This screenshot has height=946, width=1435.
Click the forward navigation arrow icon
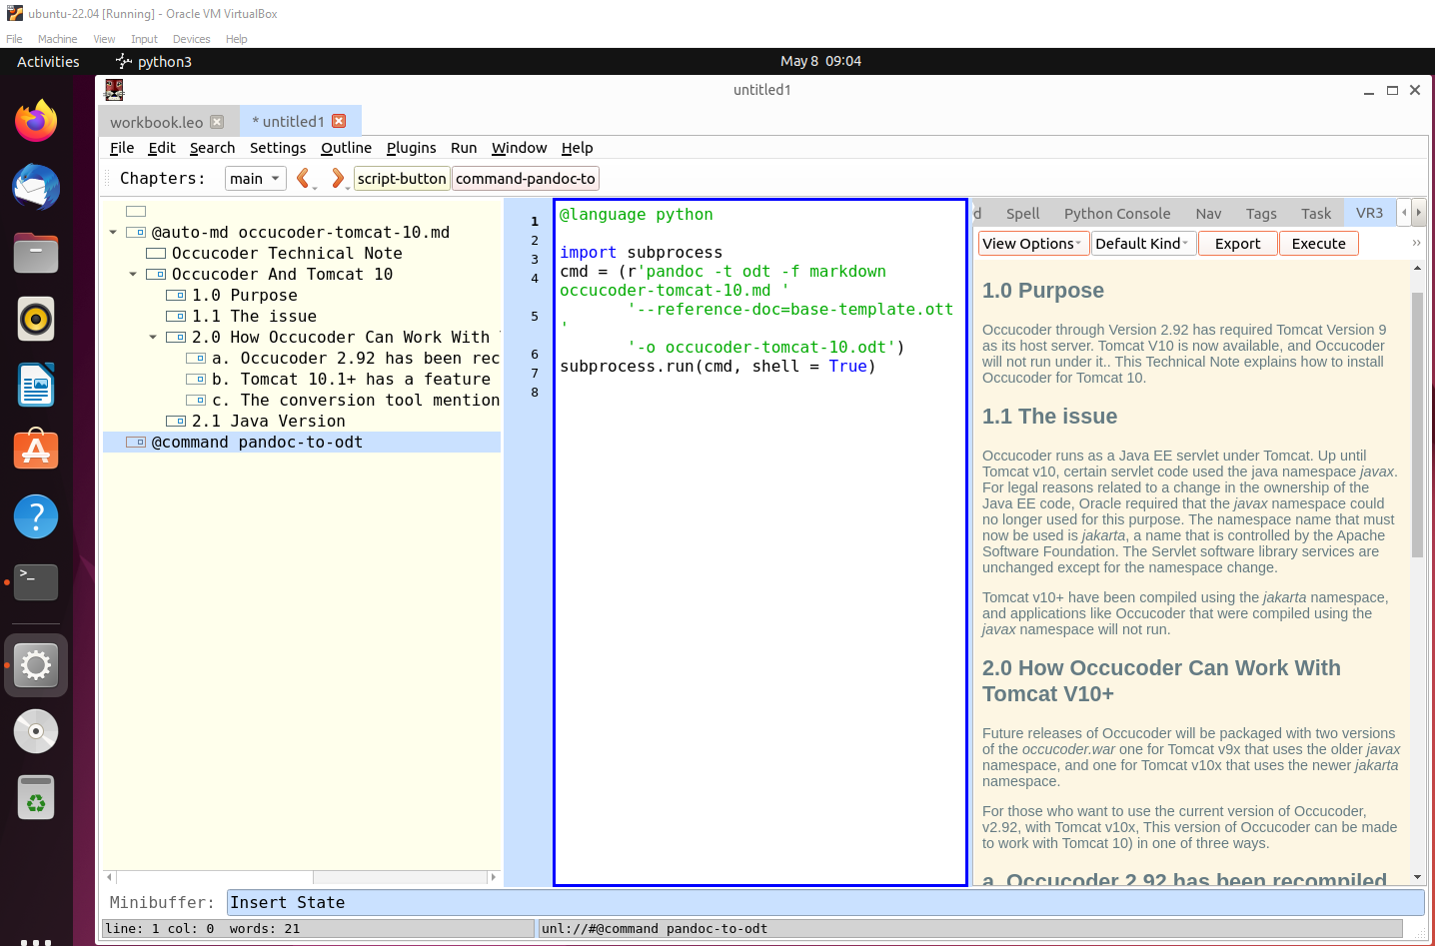tap(337, 179)
